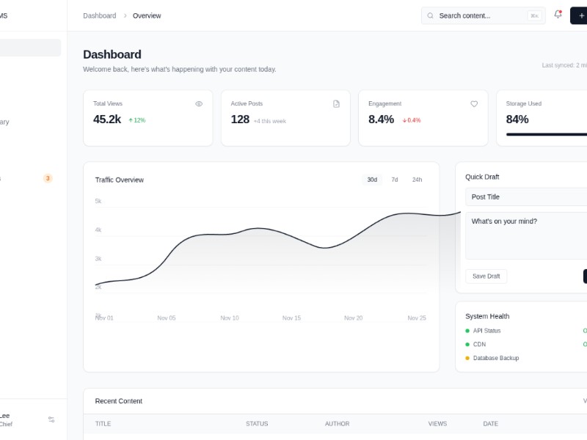
Task: Go to Dashboard in breadcrumb
Action: 99,15
